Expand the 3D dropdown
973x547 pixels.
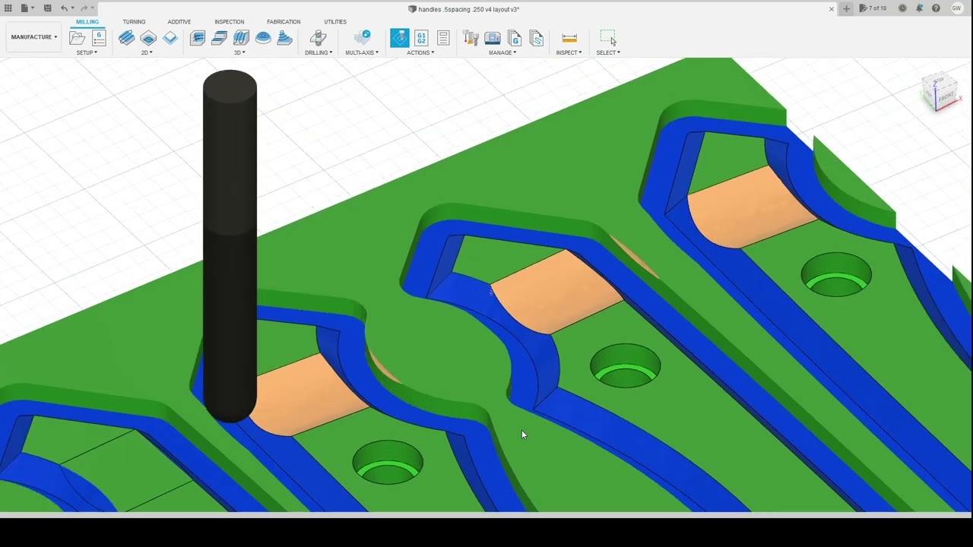click(239, 52)
